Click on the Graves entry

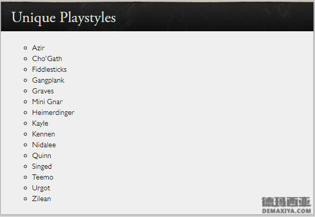point(43,91)
